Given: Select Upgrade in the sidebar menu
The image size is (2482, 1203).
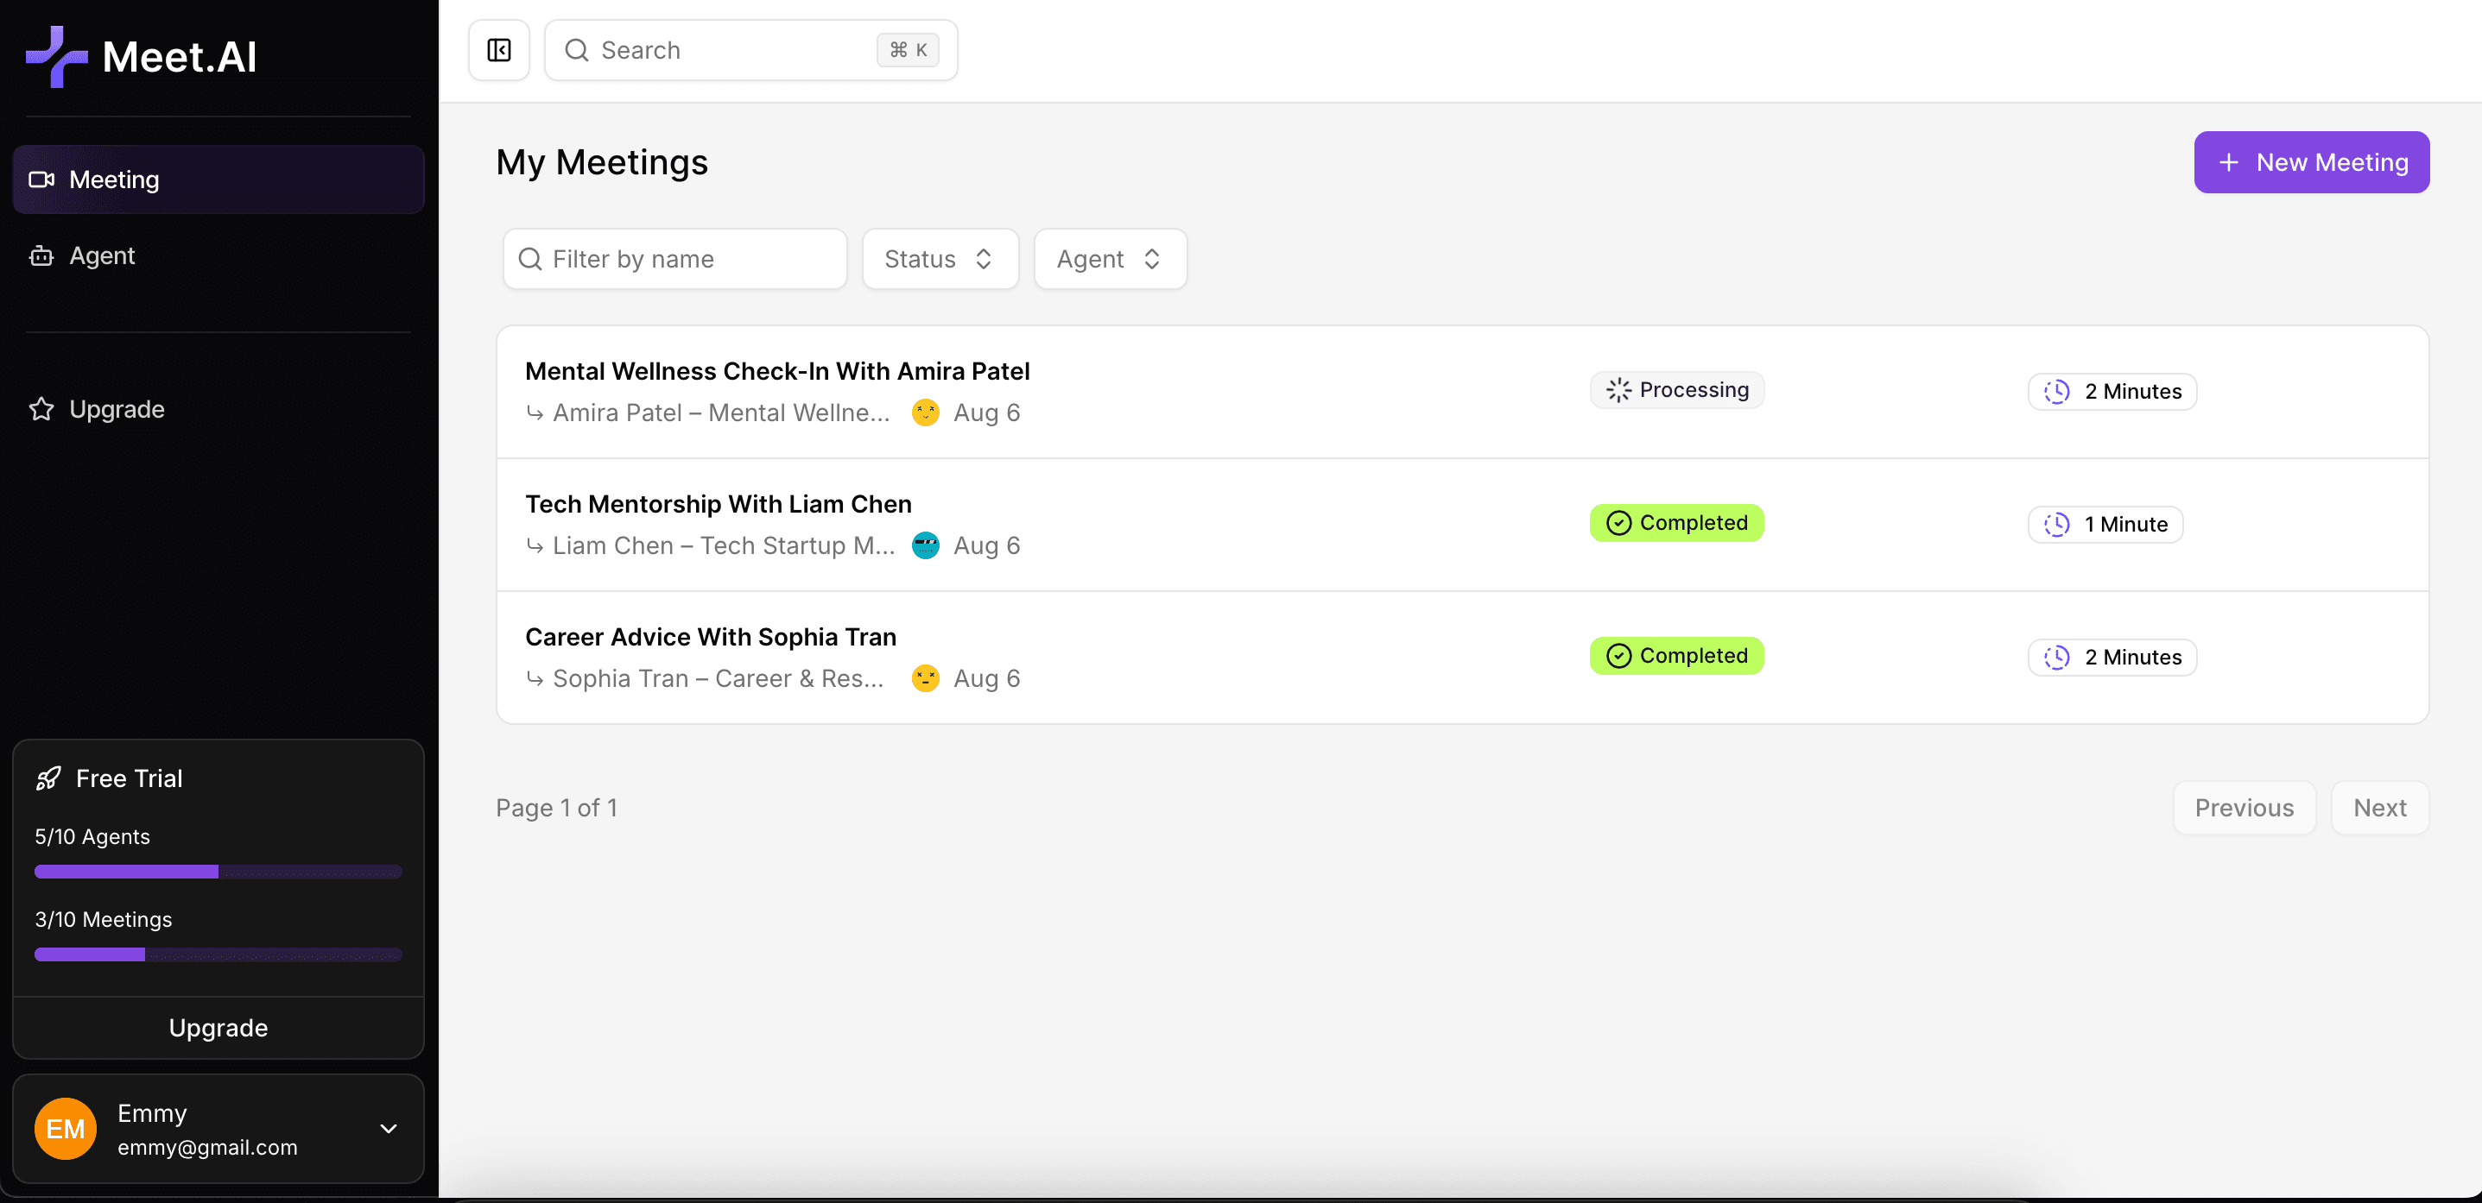Looking at the screenshot, I should coord(117,409).
